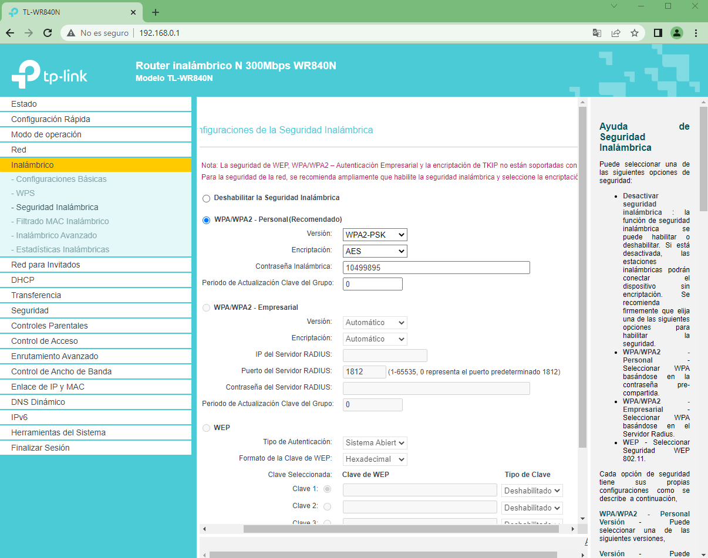Click the Contraseña Inalámbrica password field
Screen dimensions: 708x558
(x=436, y=268)
